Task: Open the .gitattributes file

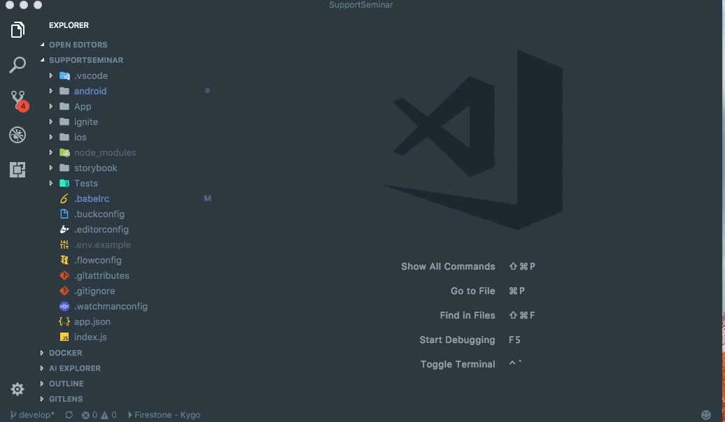Action: point(101,276)
